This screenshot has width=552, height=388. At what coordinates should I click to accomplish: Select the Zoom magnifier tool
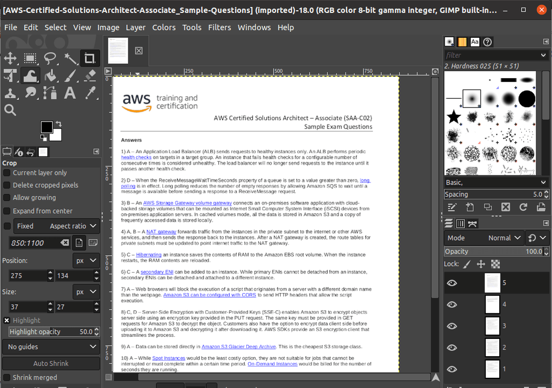[10, 110]
